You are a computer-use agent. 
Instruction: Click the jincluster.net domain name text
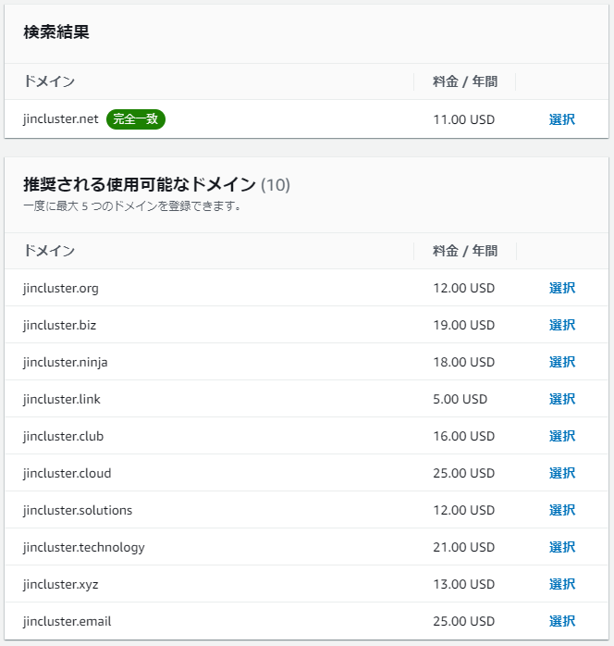pyautogui.click(x=61, y=119)
